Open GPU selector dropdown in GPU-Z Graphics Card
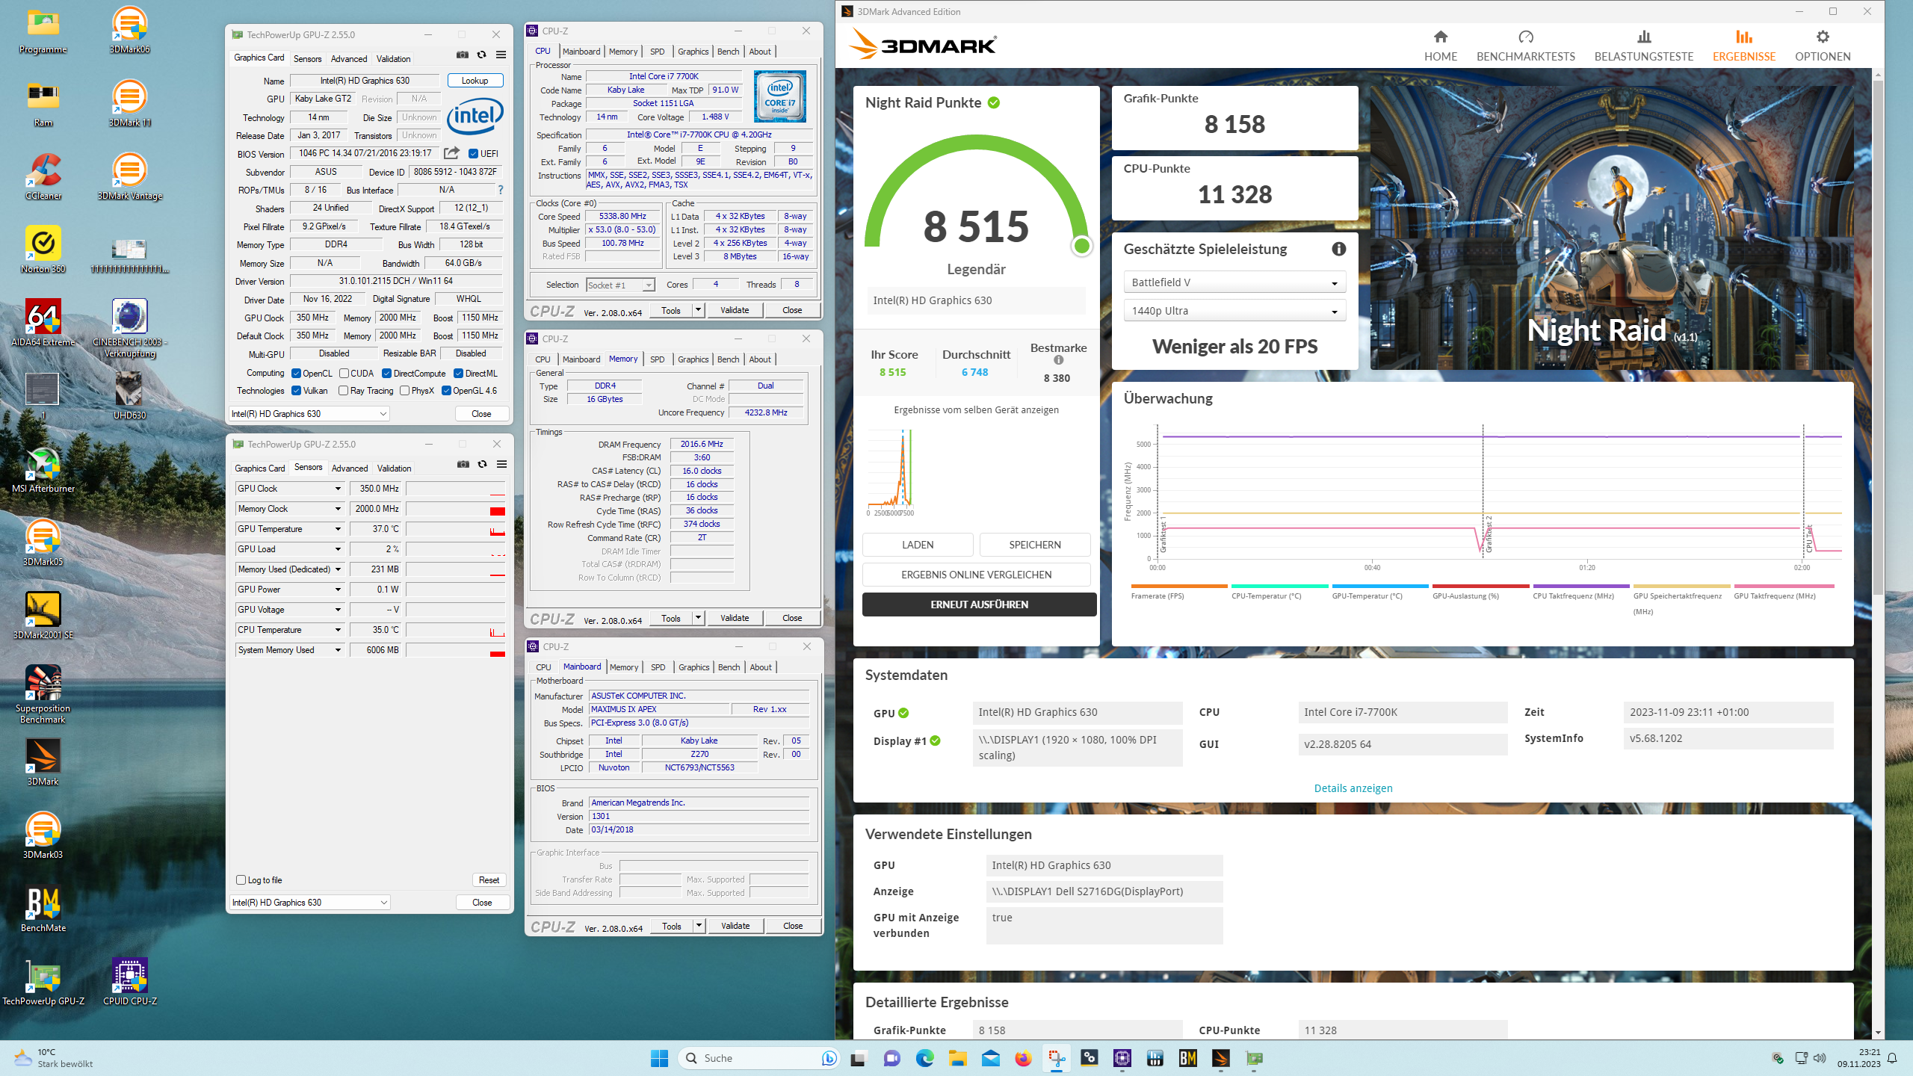The height and width of the screenshot is (1076, 1913). pos(309,414)
